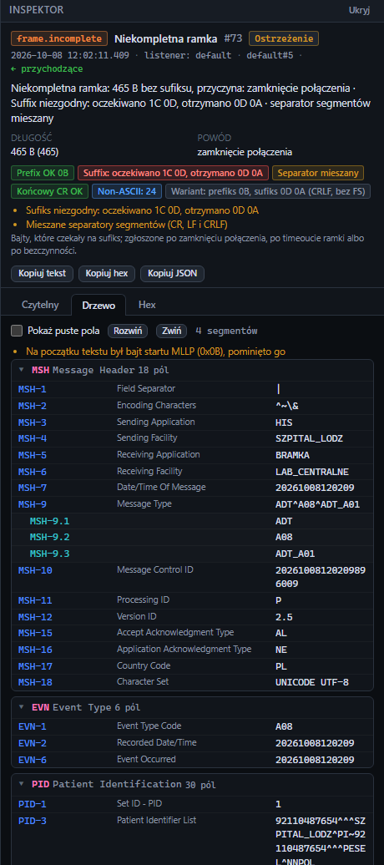Click the przychodzące direction label
The width and height of the screenshot is (384, 865).
point(47,69)
